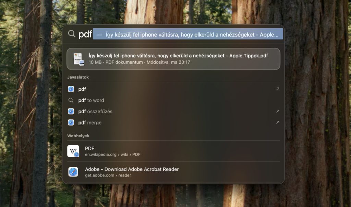Click Safari icon next to 'pdf merge'

(71, 123)
